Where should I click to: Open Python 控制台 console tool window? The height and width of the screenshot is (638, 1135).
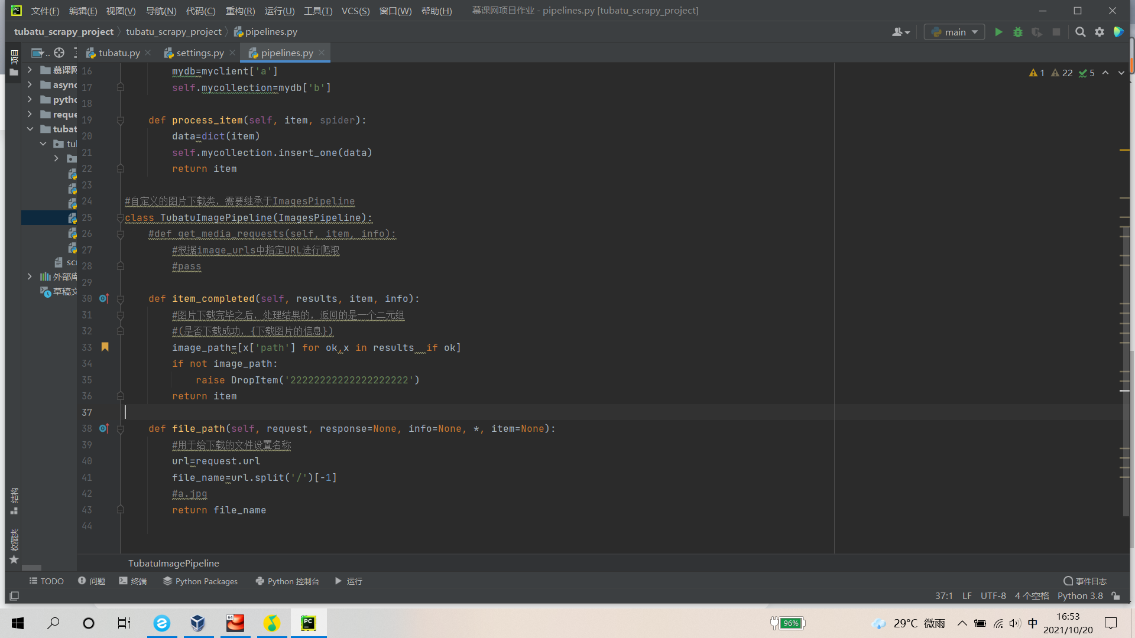[x=287, y=581]
